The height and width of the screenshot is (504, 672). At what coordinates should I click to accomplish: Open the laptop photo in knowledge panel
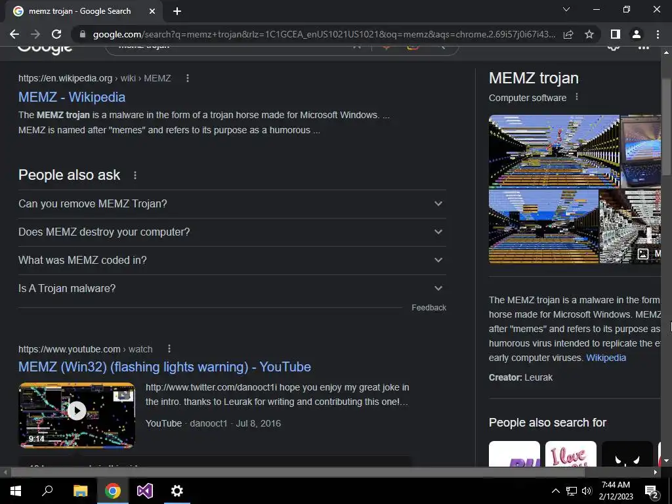point(641,152)
